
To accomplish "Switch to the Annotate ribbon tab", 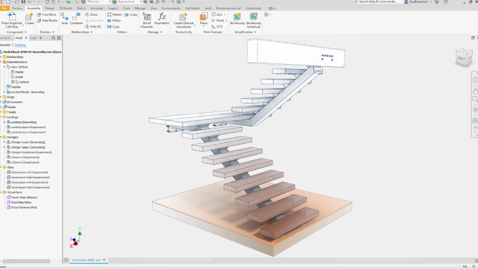I will point(97,8).
